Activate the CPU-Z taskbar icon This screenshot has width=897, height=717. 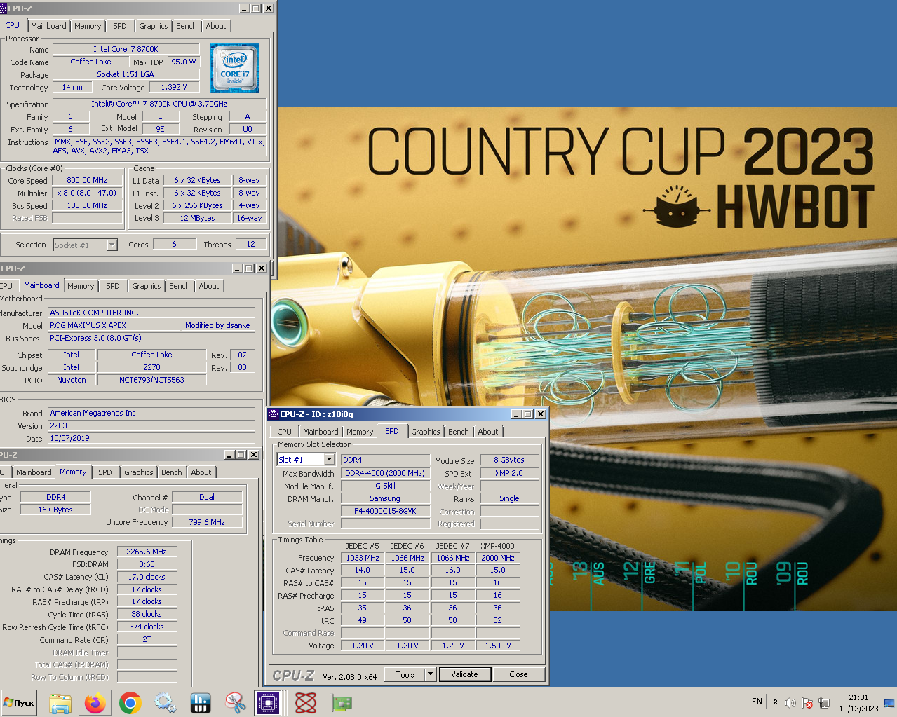269,702
